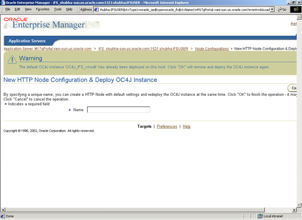The width and height of the screenshot is (302, 220).
Task: Click the Local intranet zone icon
Action: (260, 216)
